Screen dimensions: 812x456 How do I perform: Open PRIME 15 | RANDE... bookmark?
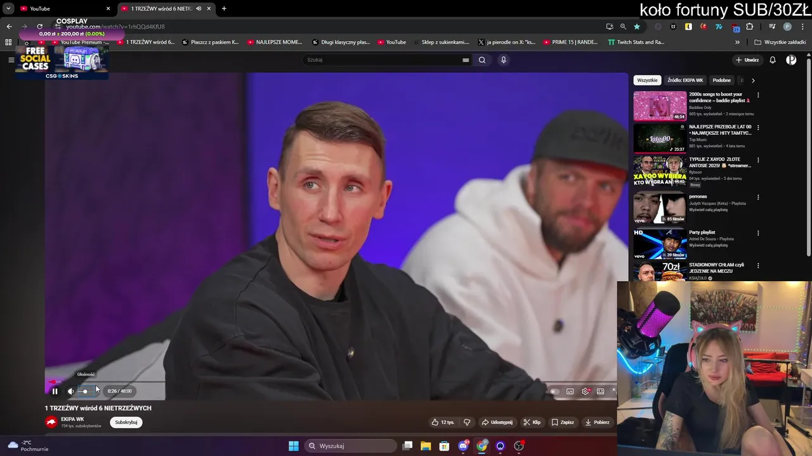(x=570, y=42)
